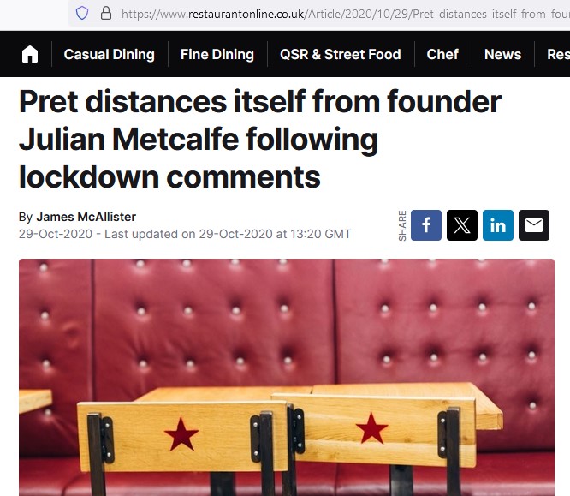
Task: Open the Casual Dining menu
Action: (109, 54)
